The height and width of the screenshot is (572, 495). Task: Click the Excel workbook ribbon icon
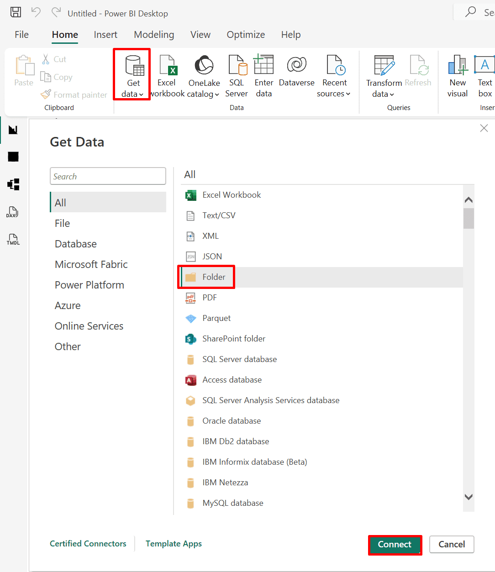pos(167,66)
